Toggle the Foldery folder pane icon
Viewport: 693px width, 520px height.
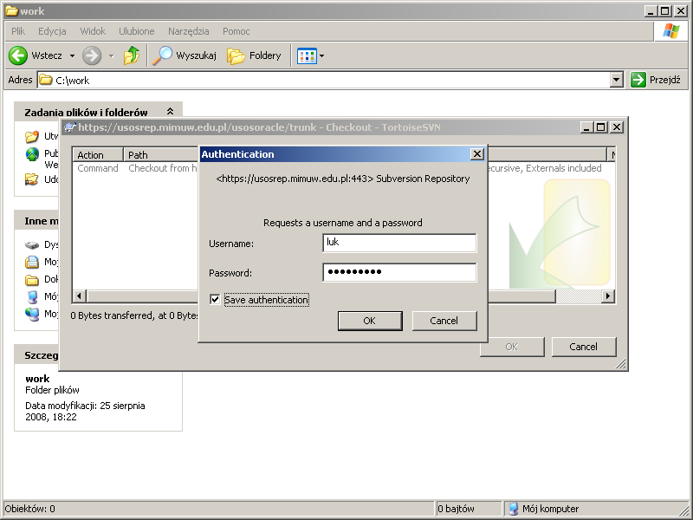(x=236, y=56)
